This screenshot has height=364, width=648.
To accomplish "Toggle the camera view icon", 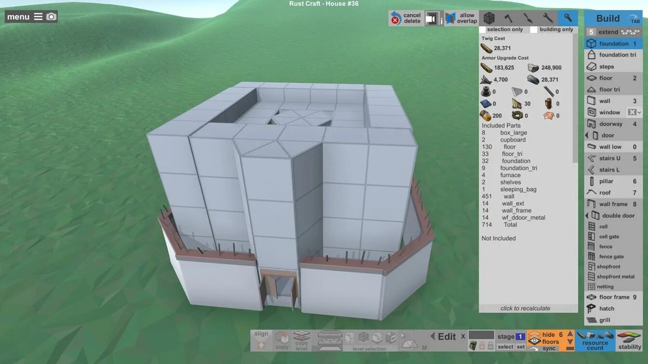I will coord(432,18).
